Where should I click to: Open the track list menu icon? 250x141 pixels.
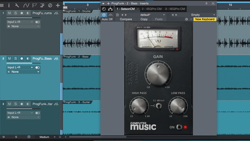[x=2, y=5]
